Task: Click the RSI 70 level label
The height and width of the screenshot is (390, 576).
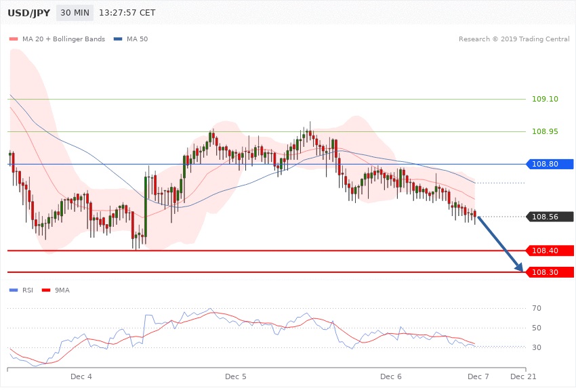Action: tap(537, 309)
